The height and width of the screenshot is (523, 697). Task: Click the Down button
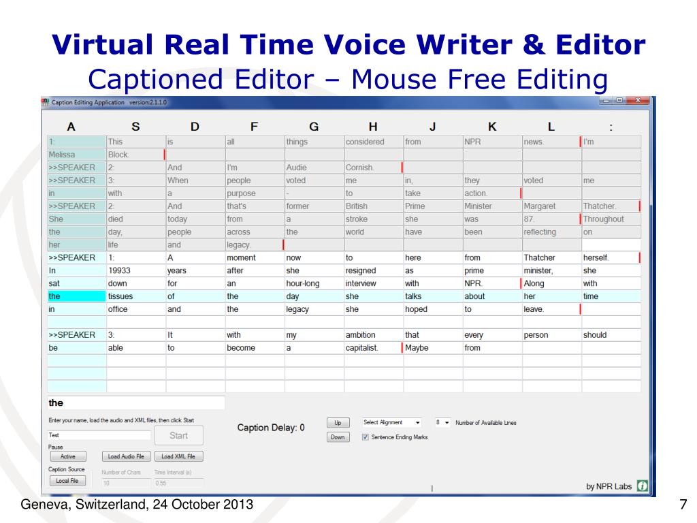(x=338, y=437)
